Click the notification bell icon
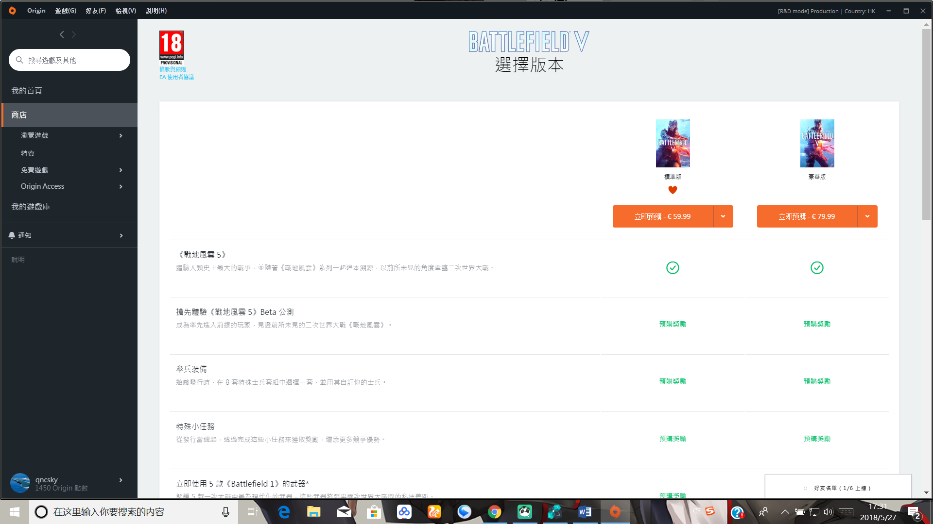The image size is (933, 524). (12, 235)
